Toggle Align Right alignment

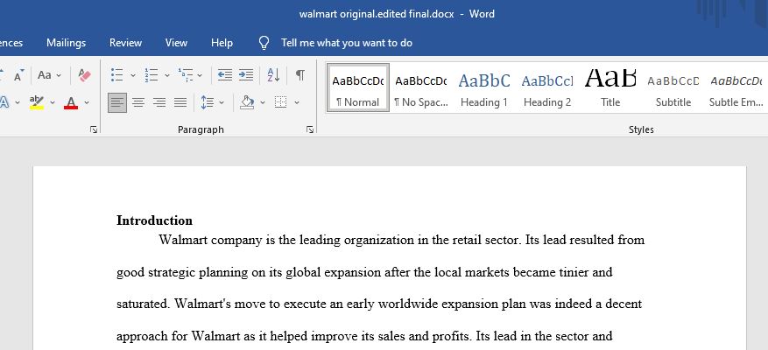coord(159,102)
